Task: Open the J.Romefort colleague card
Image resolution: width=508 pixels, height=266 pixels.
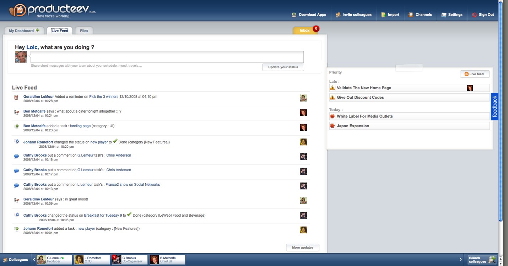Action: (x=92, y=260)
